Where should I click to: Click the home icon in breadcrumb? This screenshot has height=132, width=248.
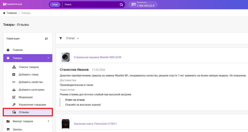[x=4, y=13]
